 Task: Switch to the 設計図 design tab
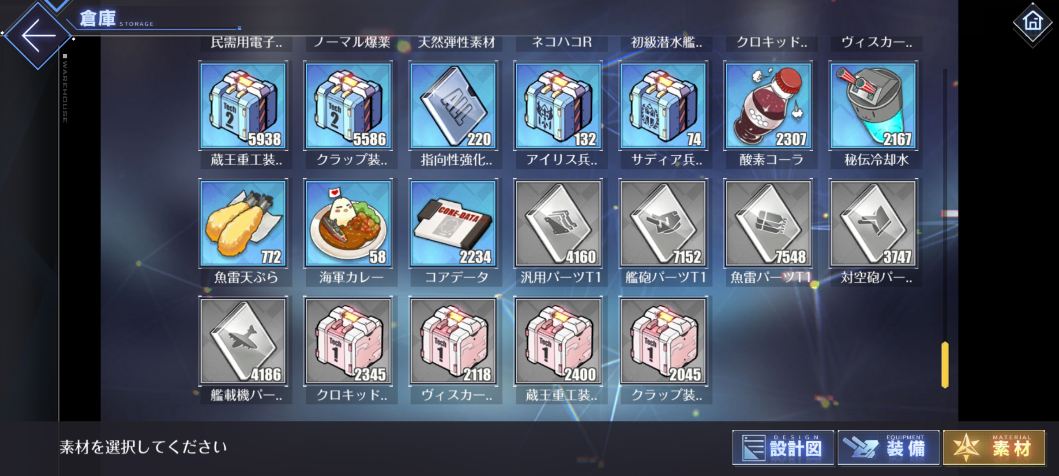point(783,448)
